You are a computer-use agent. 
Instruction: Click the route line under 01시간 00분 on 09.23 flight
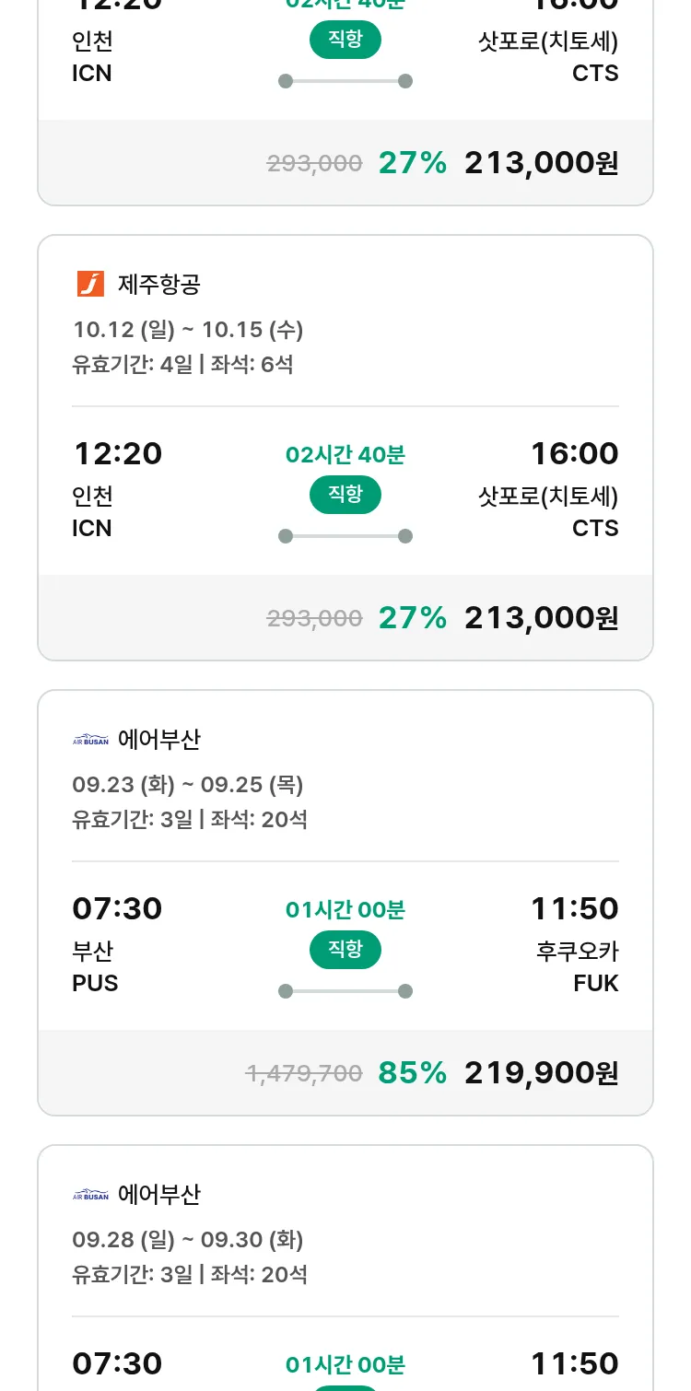pyautogui.click(x=345, y=991)
